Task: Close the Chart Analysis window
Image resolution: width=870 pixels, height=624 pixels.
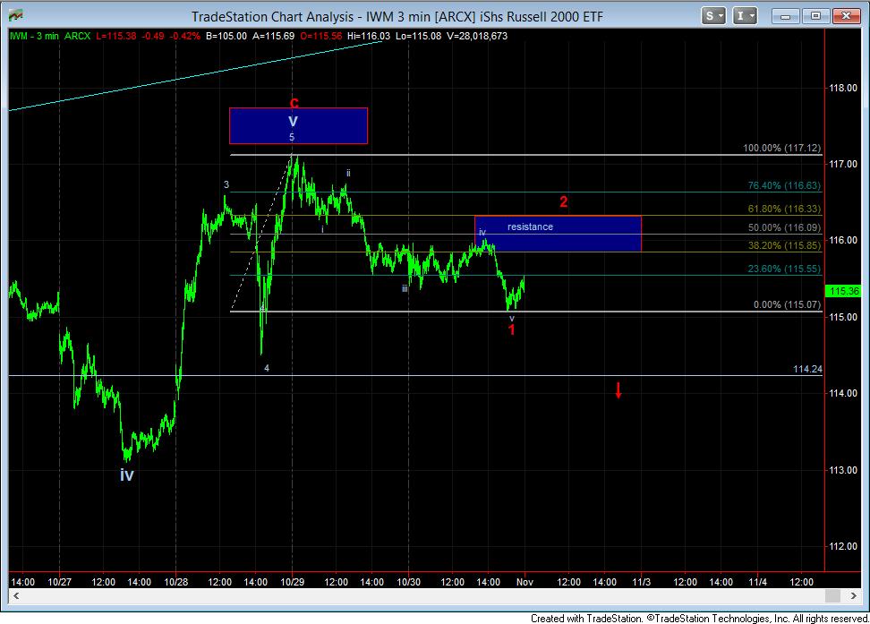Action: pos(846,16)
